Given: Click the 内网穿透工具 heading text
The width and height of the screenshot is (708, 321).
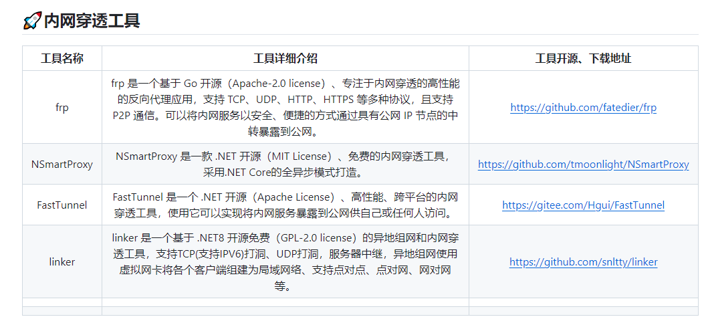Looking at the screenshot, I should (x=92, y=21).
